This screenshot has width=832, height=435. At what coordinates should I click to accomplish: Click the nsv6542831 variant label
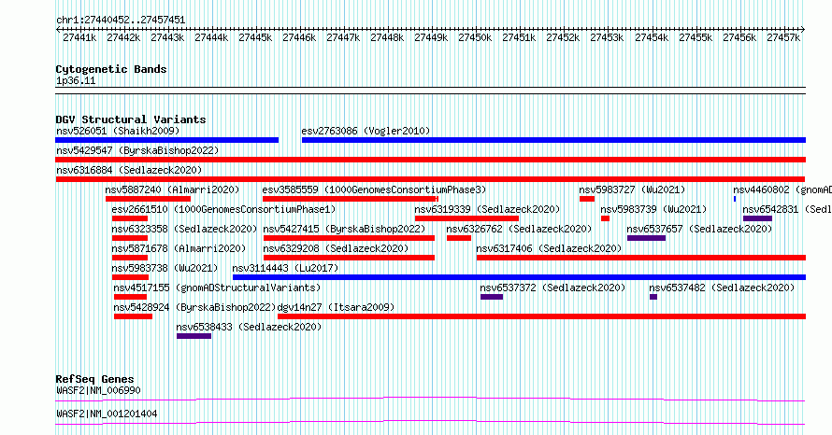click(787, 209)
